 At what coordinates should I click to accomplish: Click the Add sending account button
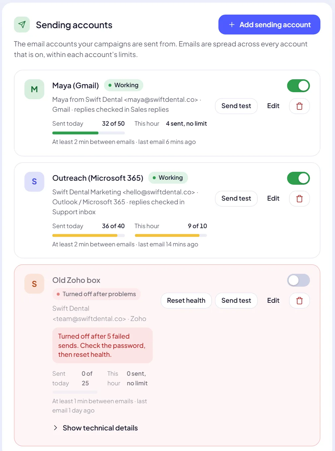coord(269,25)
